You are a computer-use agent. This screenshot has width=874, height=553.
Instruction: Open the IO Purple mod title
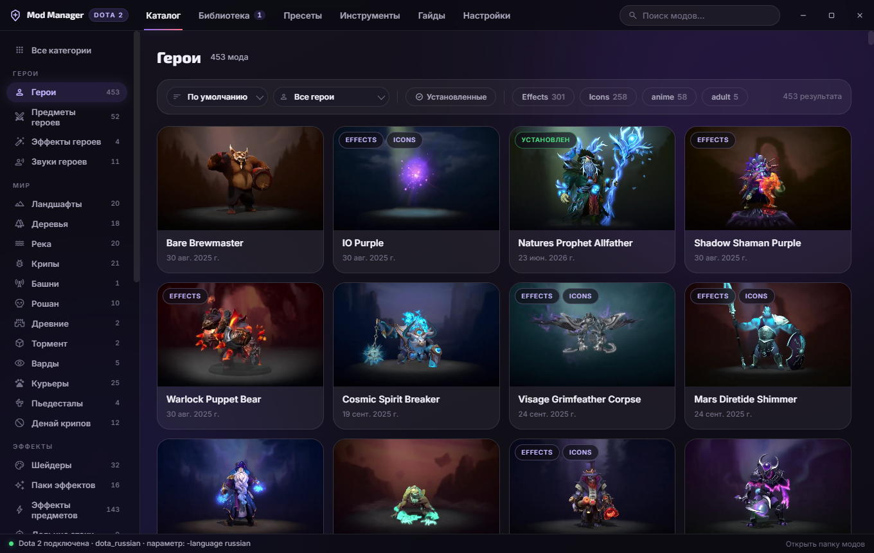(x=363, y=243)
